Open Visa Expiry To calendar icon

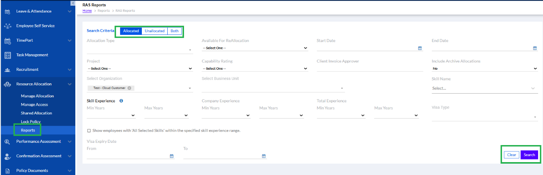tap(264, 156)
